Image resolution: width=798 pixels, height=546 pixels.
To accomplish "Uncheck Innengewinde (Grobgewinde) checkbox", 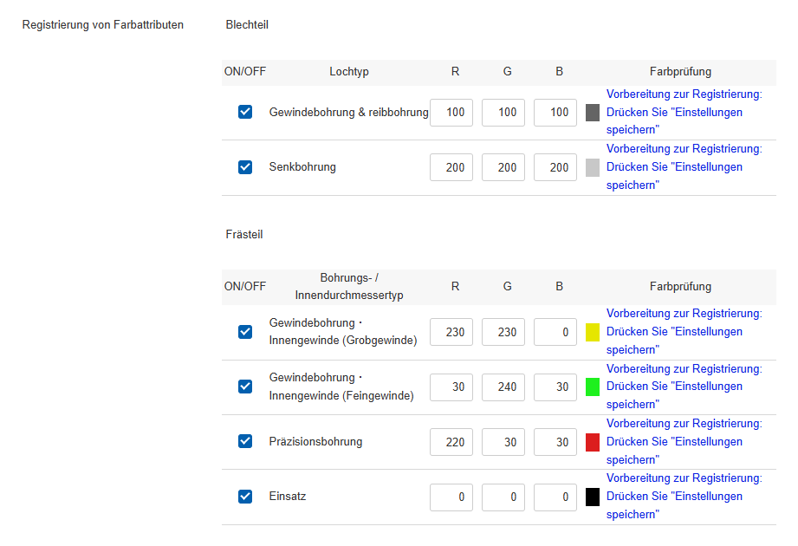I will [x=245, y=332].
